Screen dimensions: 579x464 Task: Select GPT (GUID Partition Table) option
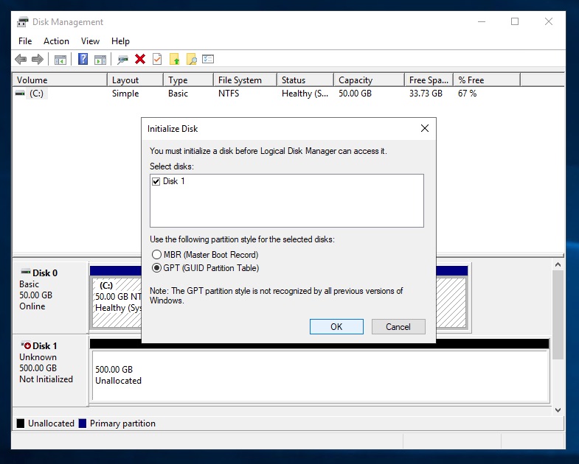click(156, 268)
